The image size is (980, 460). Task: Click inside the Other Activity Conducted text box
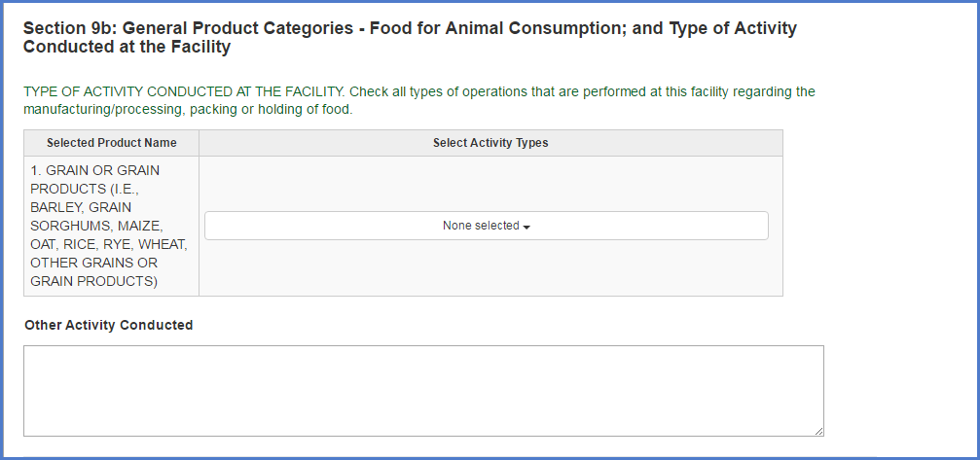pyautogui.click(x=423, y=390)
